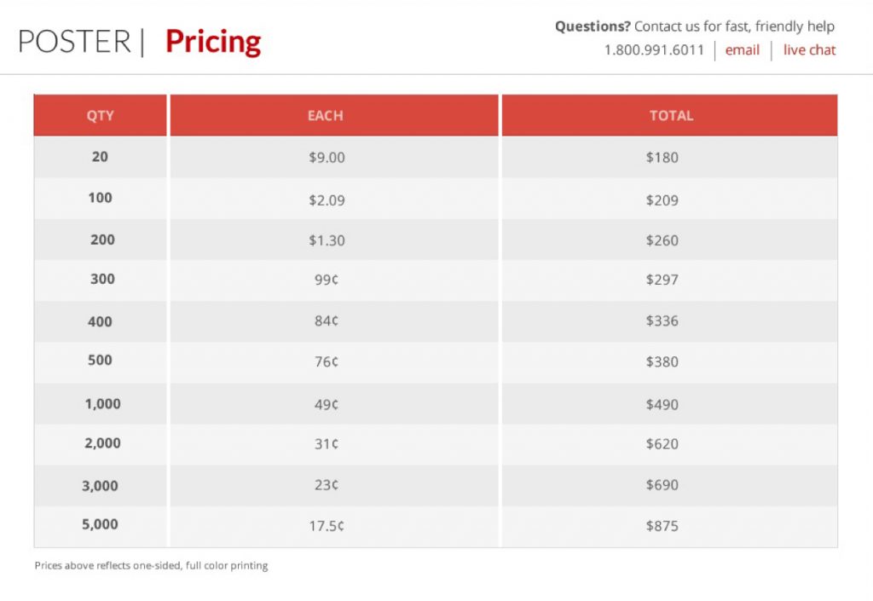The image size is (873, 601).
Task: Click the red Pricing heading
Action: tap(213, 42)
